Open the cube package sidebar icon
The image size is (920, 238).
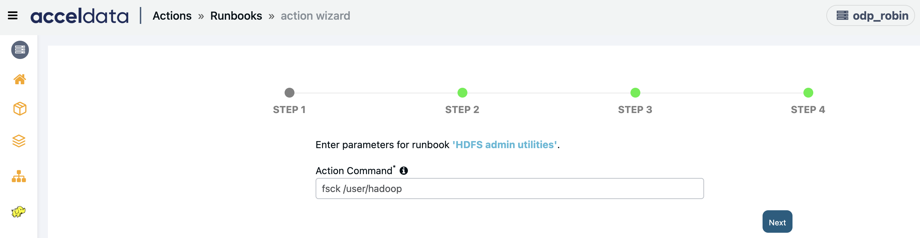coord(20,108)
